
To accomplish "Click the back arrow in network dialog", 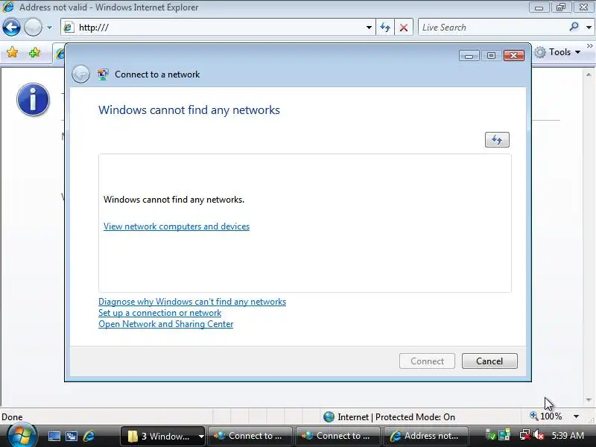I will coord(80,74).
